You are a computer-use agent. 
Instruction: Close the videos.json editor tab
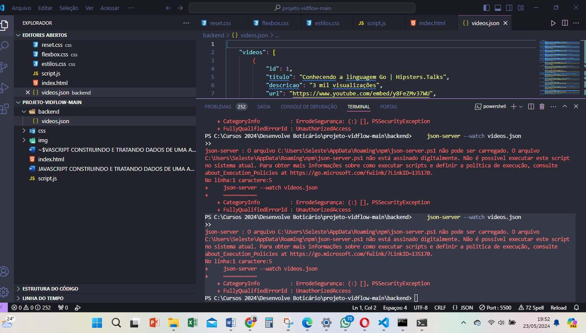pyautogui.click(x=505, y=23)
